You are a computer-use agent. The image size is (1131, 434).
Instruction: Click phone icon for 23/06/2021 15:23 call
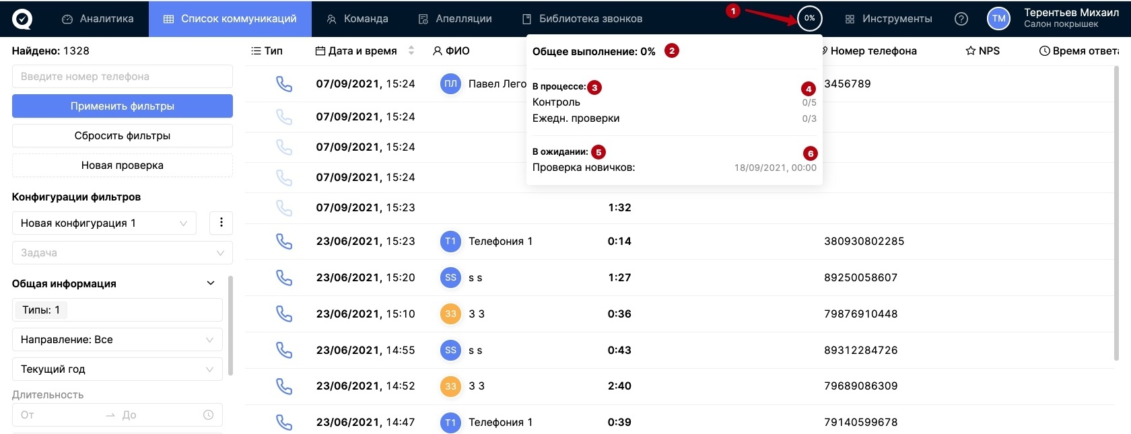click(x=284, y=242)
